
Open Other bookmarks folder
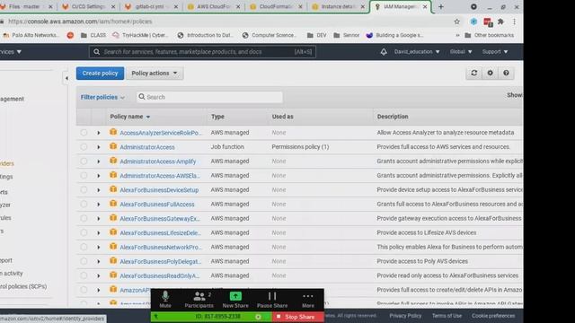pyautogui.click(x=489, y=35)
